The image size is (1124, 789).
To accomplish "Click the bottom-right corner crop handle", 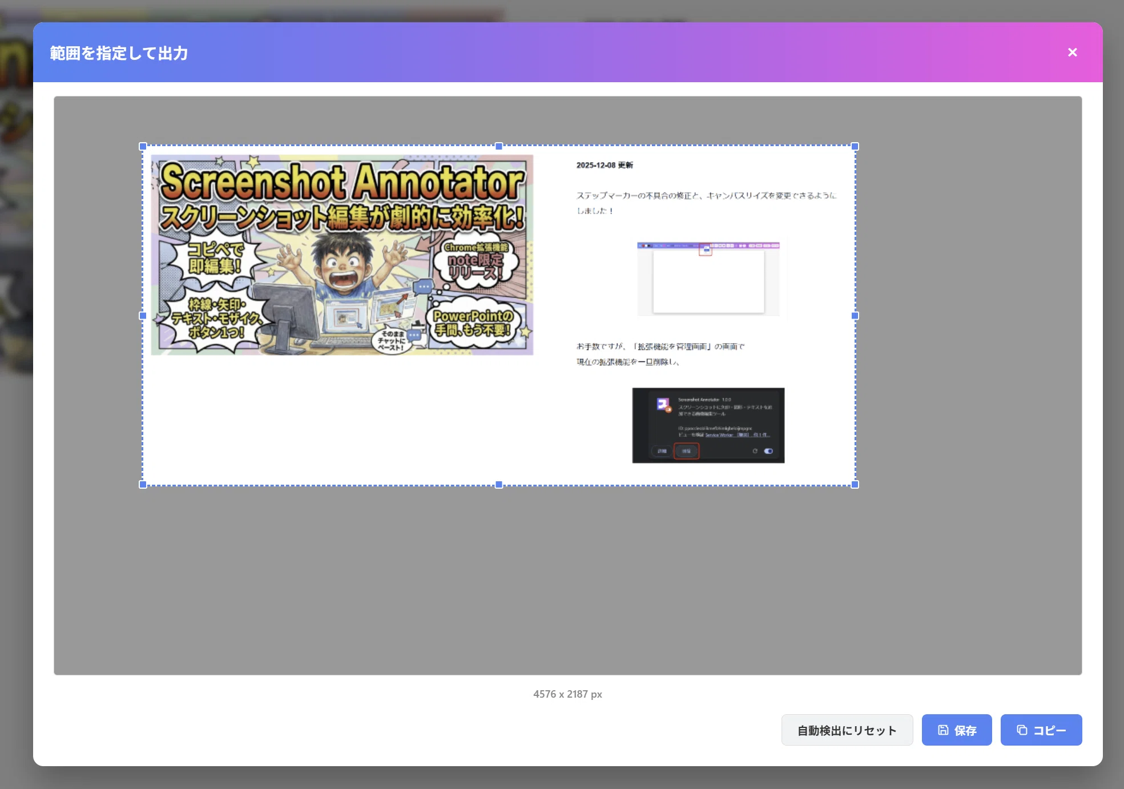I will coord(855,485).
